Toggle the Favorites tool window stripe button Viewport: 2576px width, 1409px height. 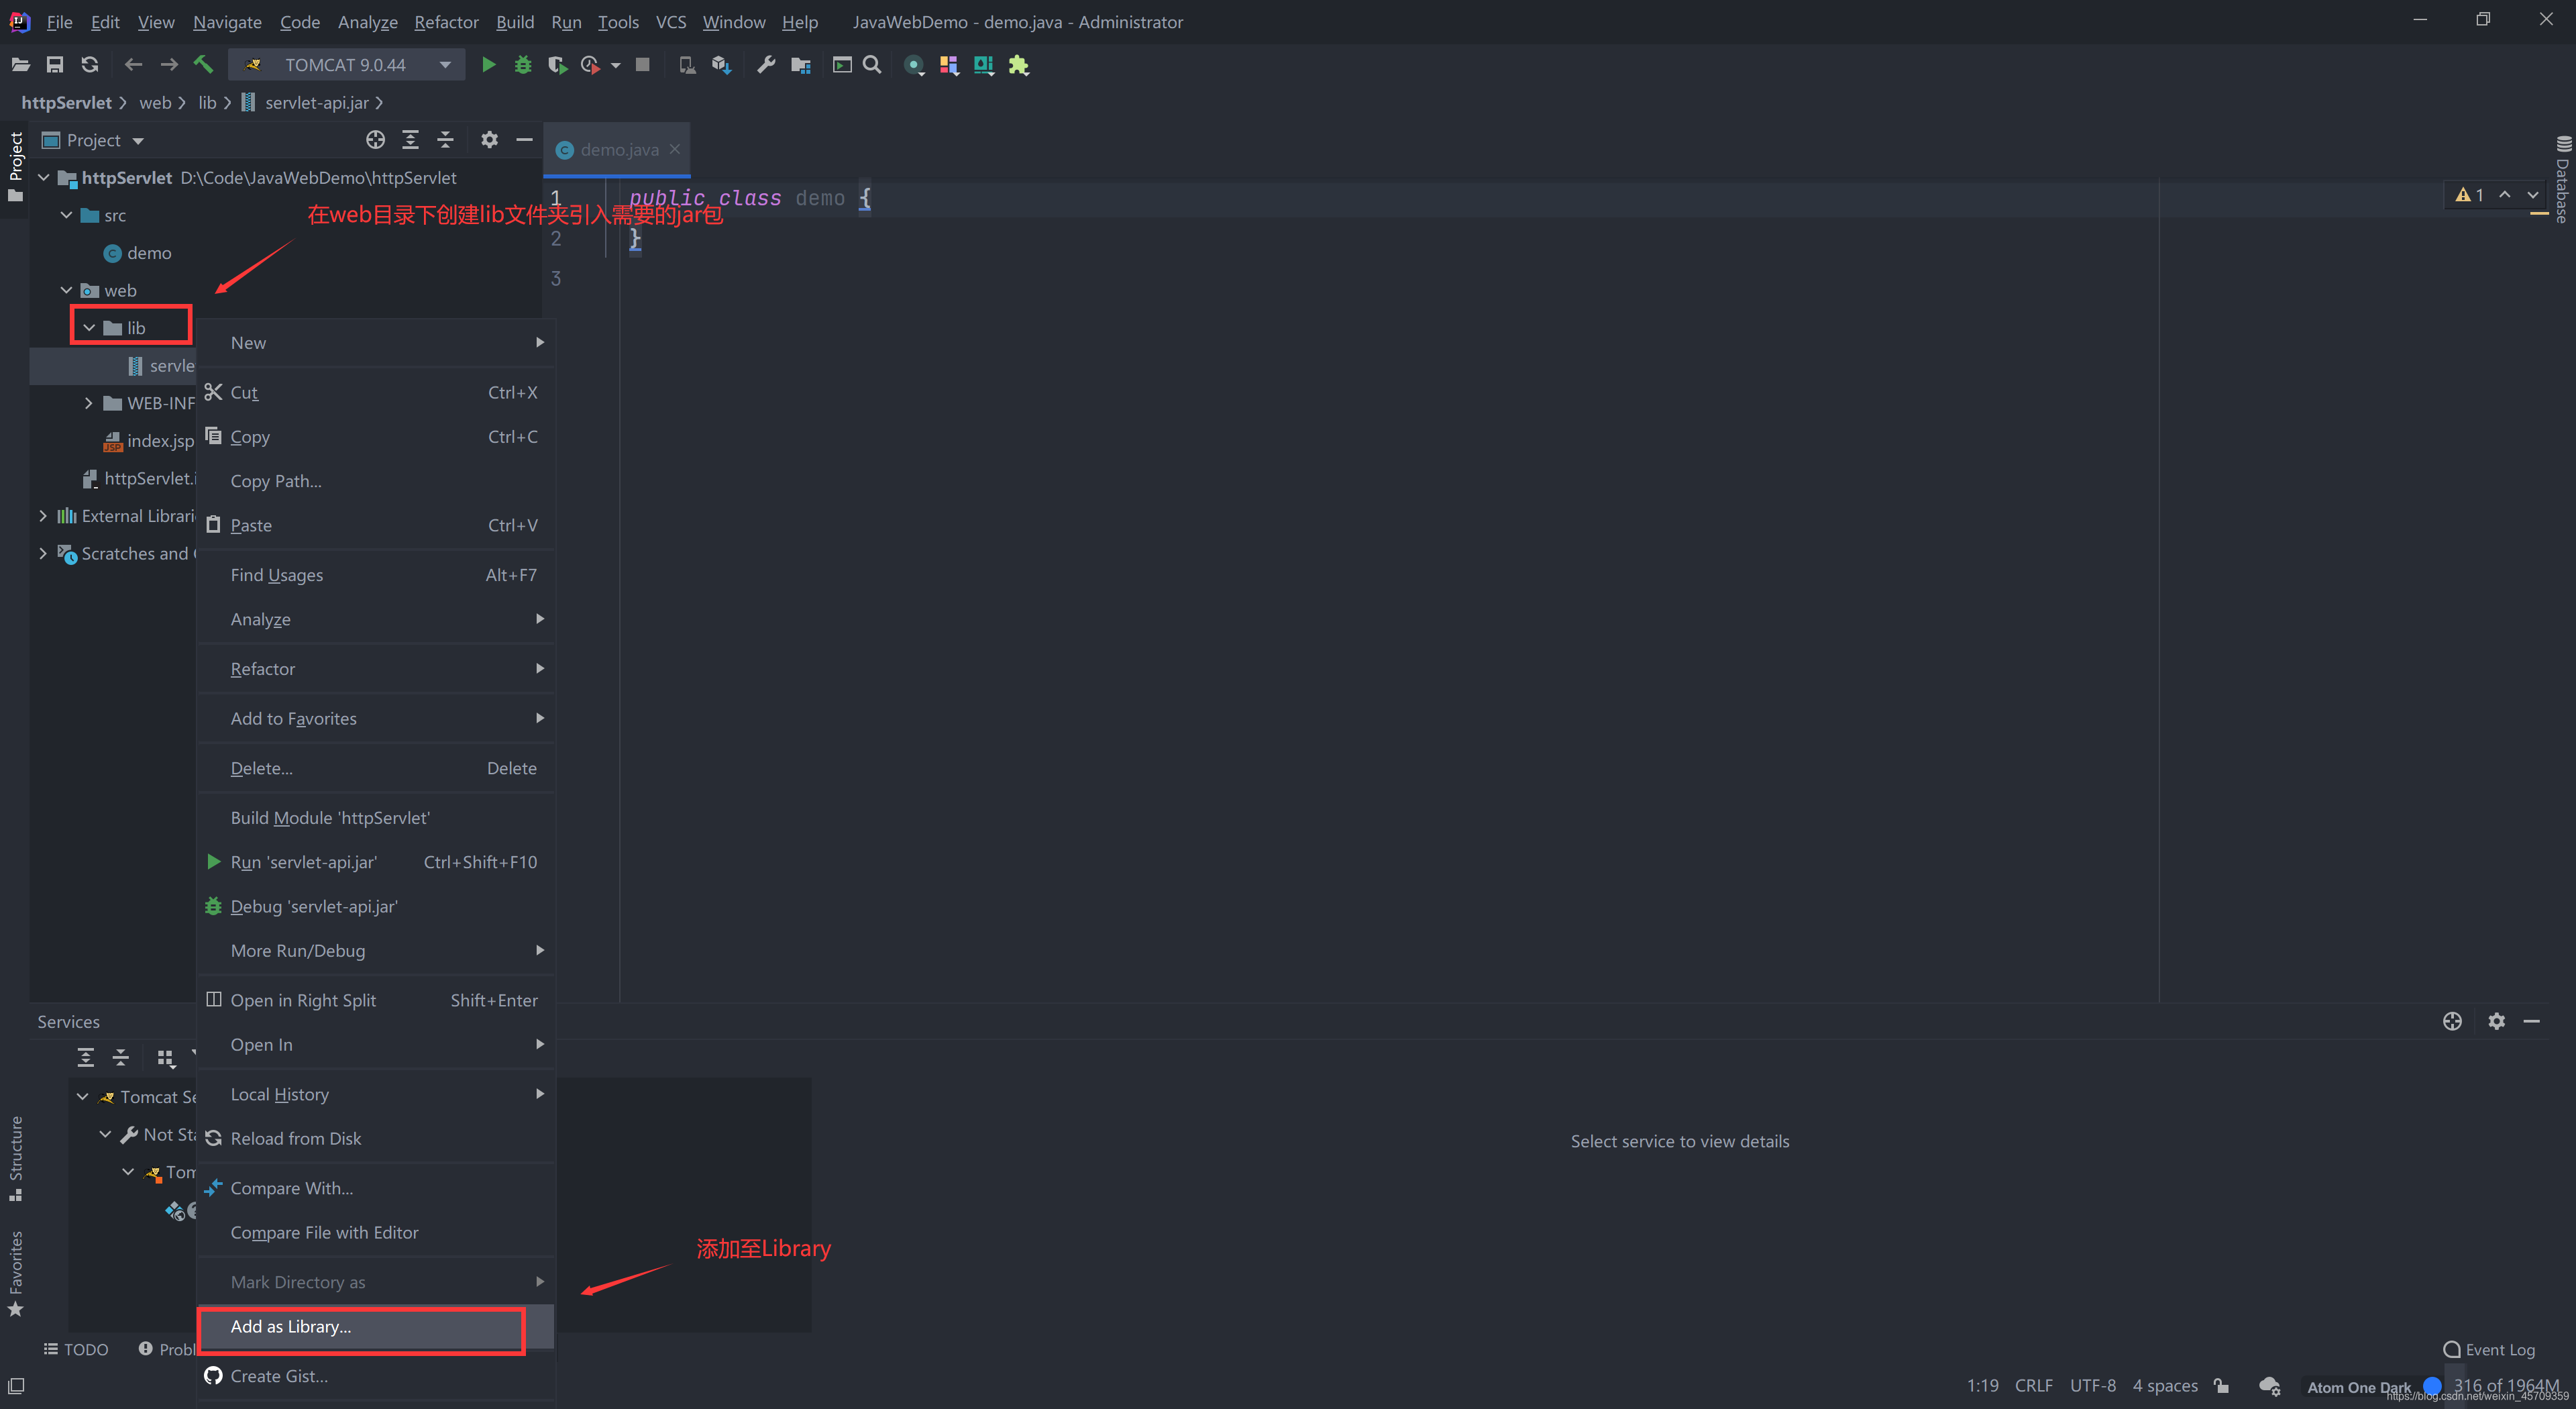point(15,1275)
